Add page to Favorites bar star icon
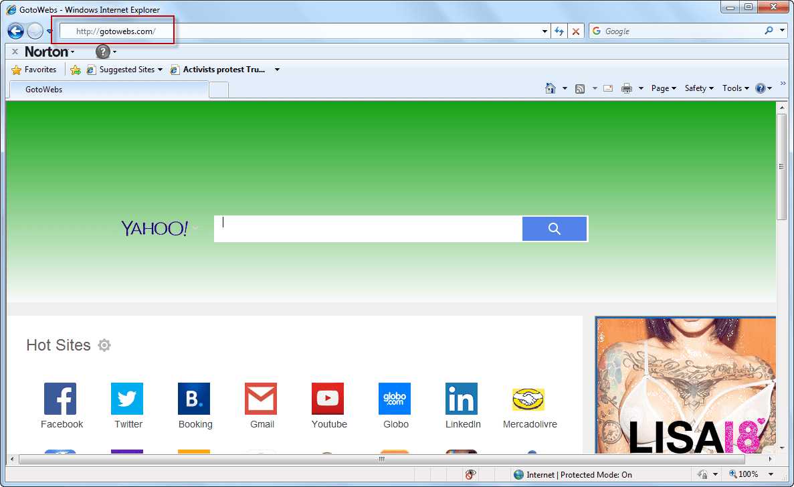 point(76,70)
